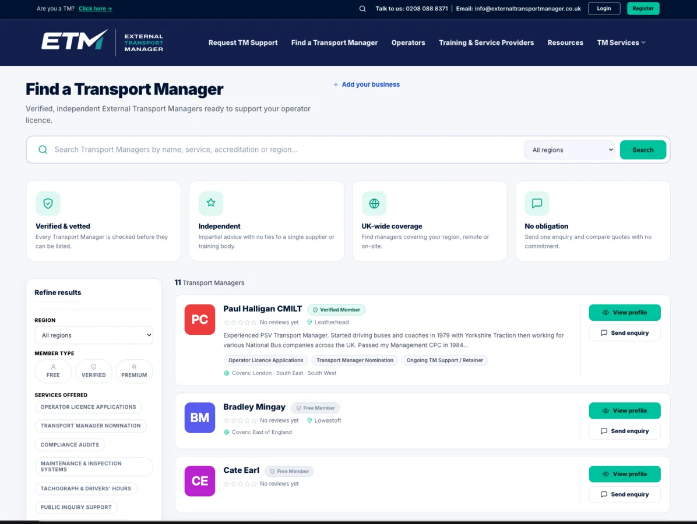
Task: Open Paul Halligan CMILT name link
Action: click(262, 309)
